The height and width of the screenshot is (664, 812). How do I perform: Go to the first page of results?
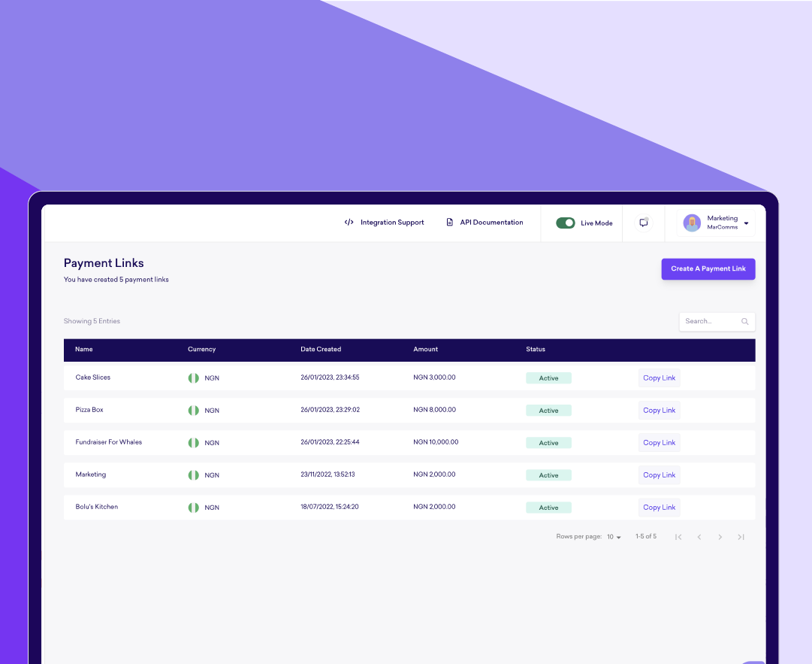coord(678,537)
